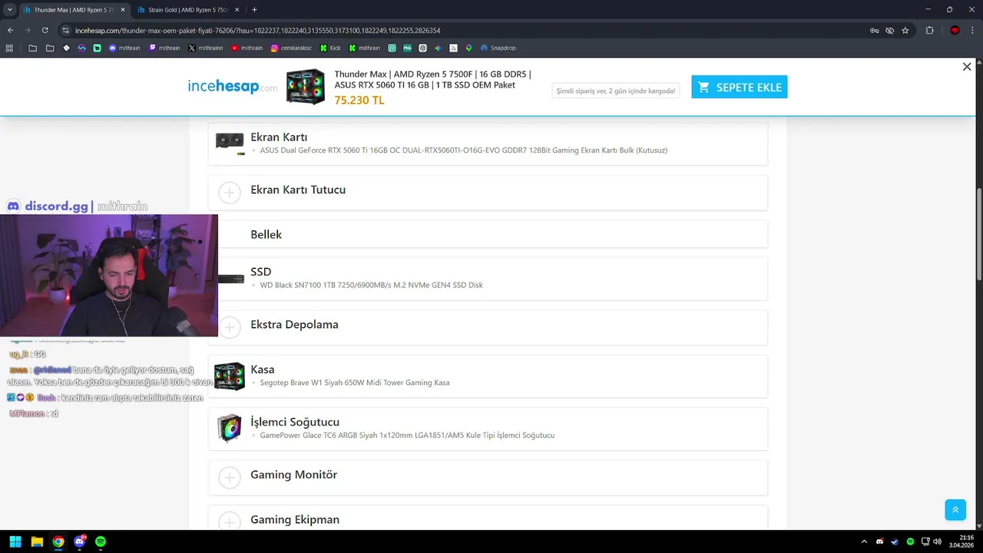
Task: Switch to the Thunder Max browser tab
Action: click(74, 10)
